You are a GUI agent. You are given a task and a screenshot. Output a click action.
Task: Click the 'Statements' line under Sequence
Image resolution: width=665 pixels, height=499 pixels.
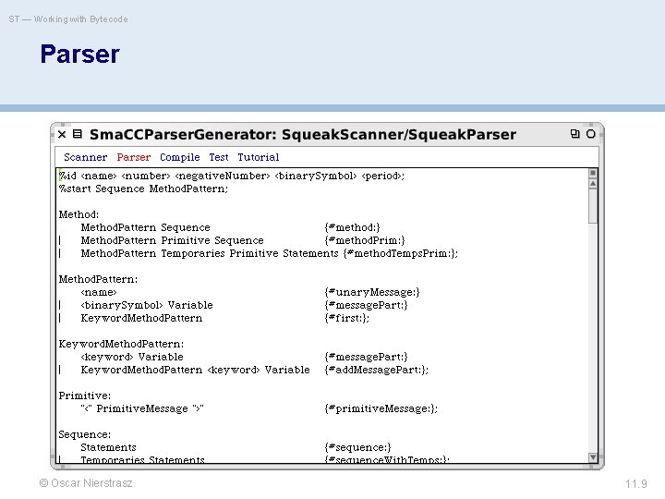(x=109, y=447)
